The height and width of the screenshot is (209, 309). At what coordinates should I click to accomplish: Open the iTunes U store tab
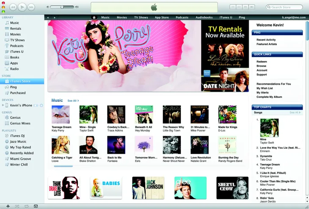tap(226, 17)
